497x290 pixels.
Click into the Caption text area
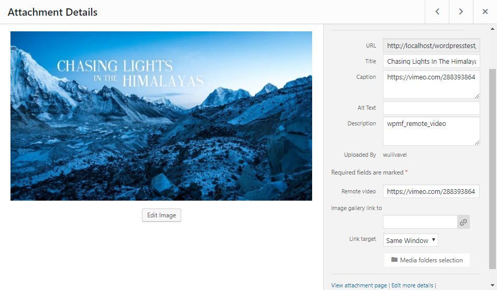coord(432,85)
